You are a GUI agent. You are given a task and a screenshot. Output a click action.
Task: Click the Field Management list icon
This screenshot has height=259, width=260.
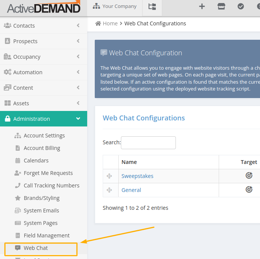coord(17,236)
